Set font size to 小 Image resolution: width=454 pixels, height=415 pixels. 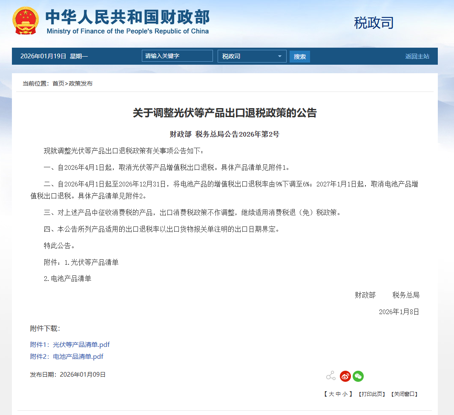[345, 394]
